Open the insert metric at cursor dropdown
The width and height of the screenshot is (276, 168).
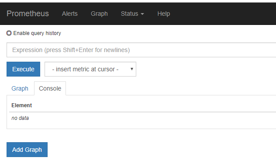[90, 69]
